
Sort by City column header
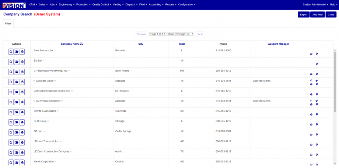click(x=141, y=44)
